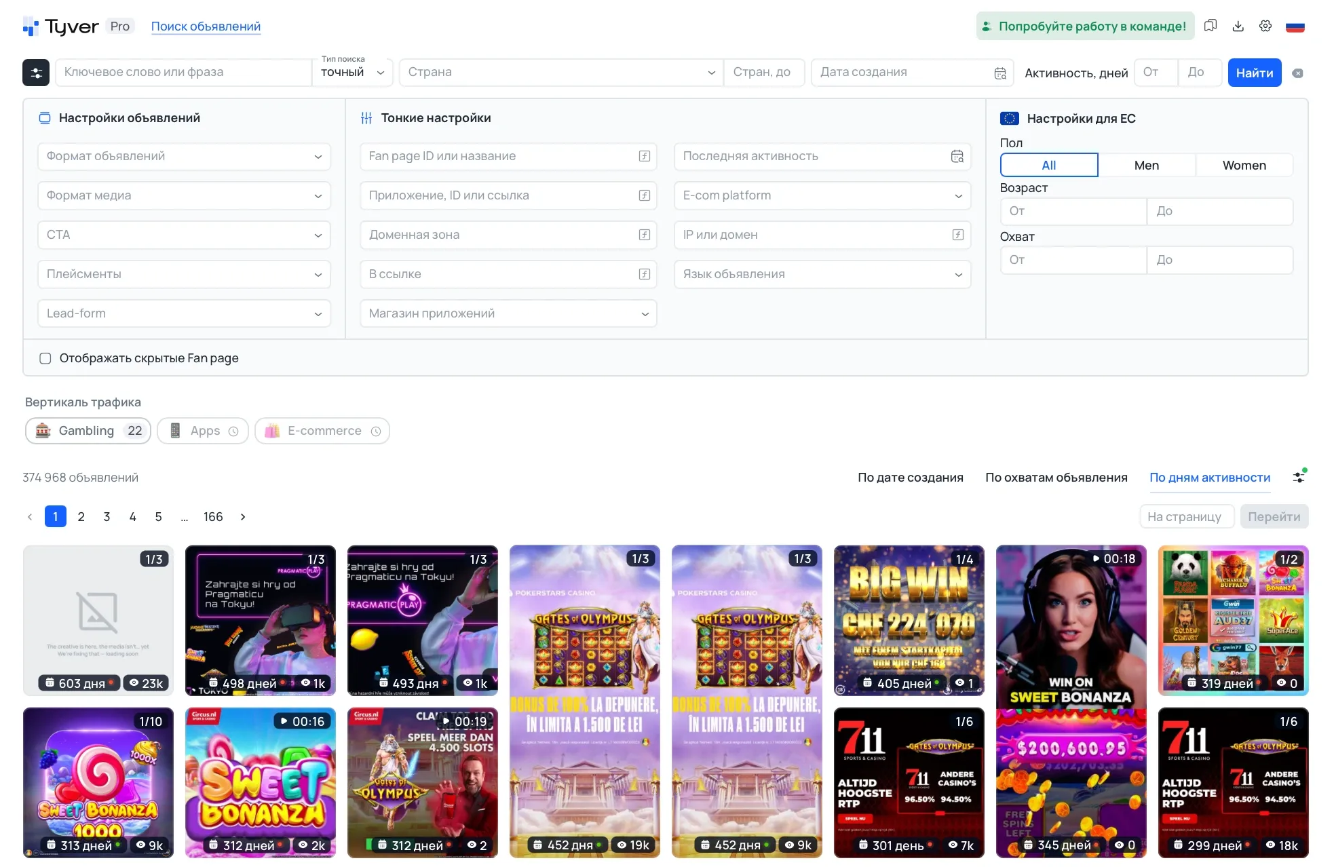
Task: Open BIG WIN CHF ad thumbnail
Action: pos(909,621)
